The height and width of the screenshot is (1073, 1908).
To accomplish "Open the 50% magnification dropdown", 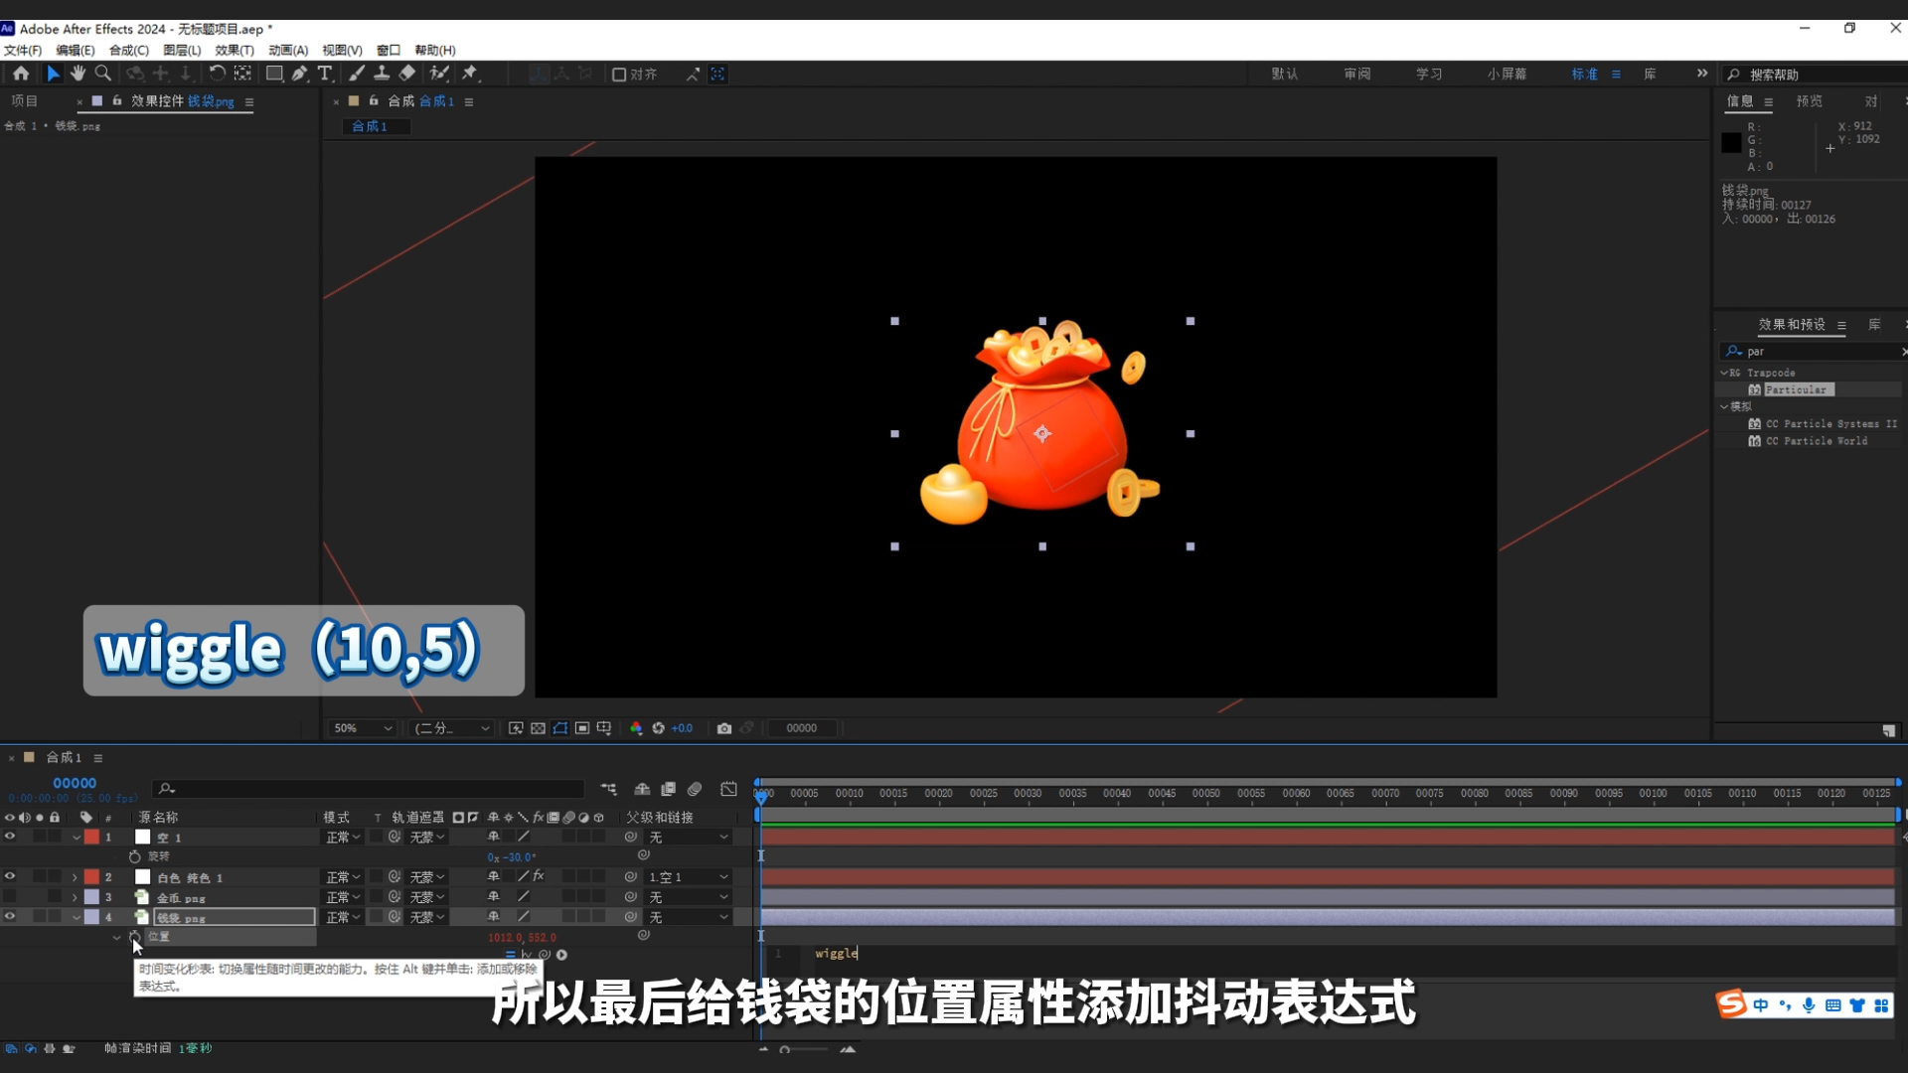I will click(x=363, y=728).
